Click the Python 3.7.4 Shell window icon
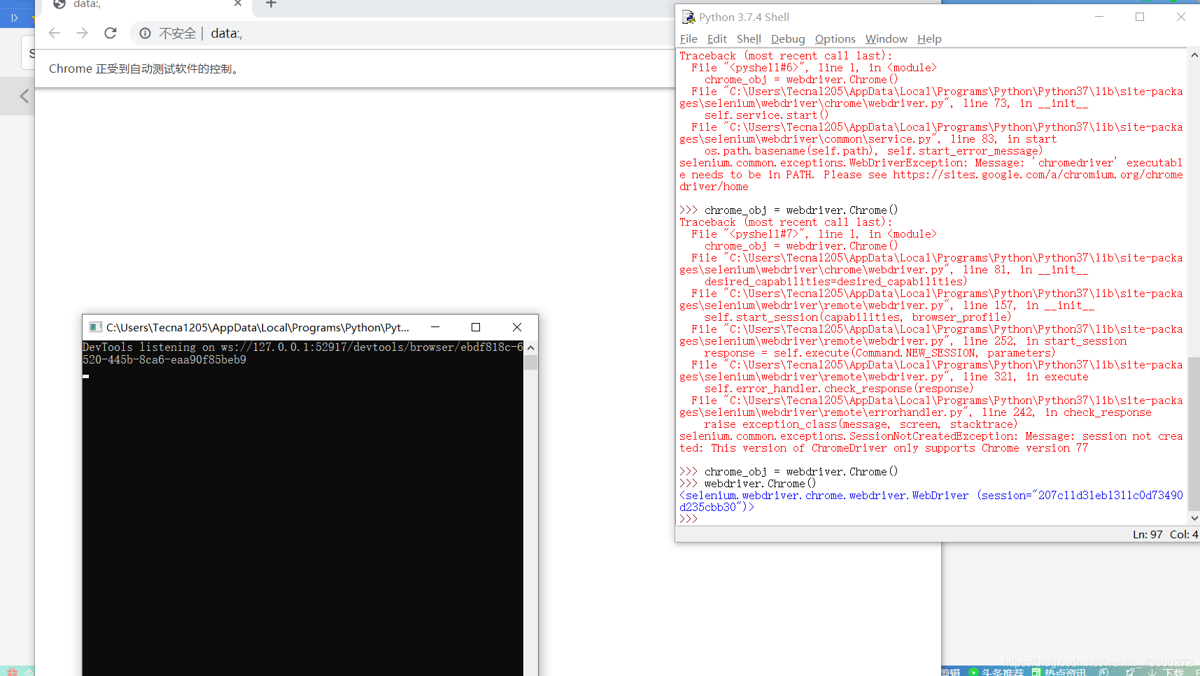The width and height of the screenshot is (1200, 676). coord(689,17)
